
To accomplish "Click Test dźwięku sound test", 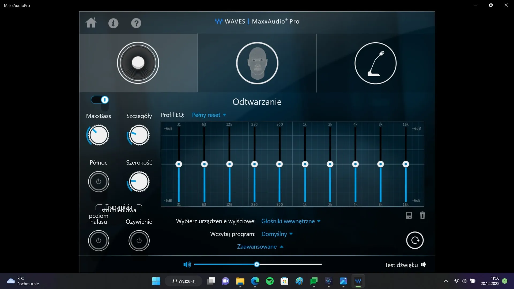I will pyautogui.click(x=405, y=265).
